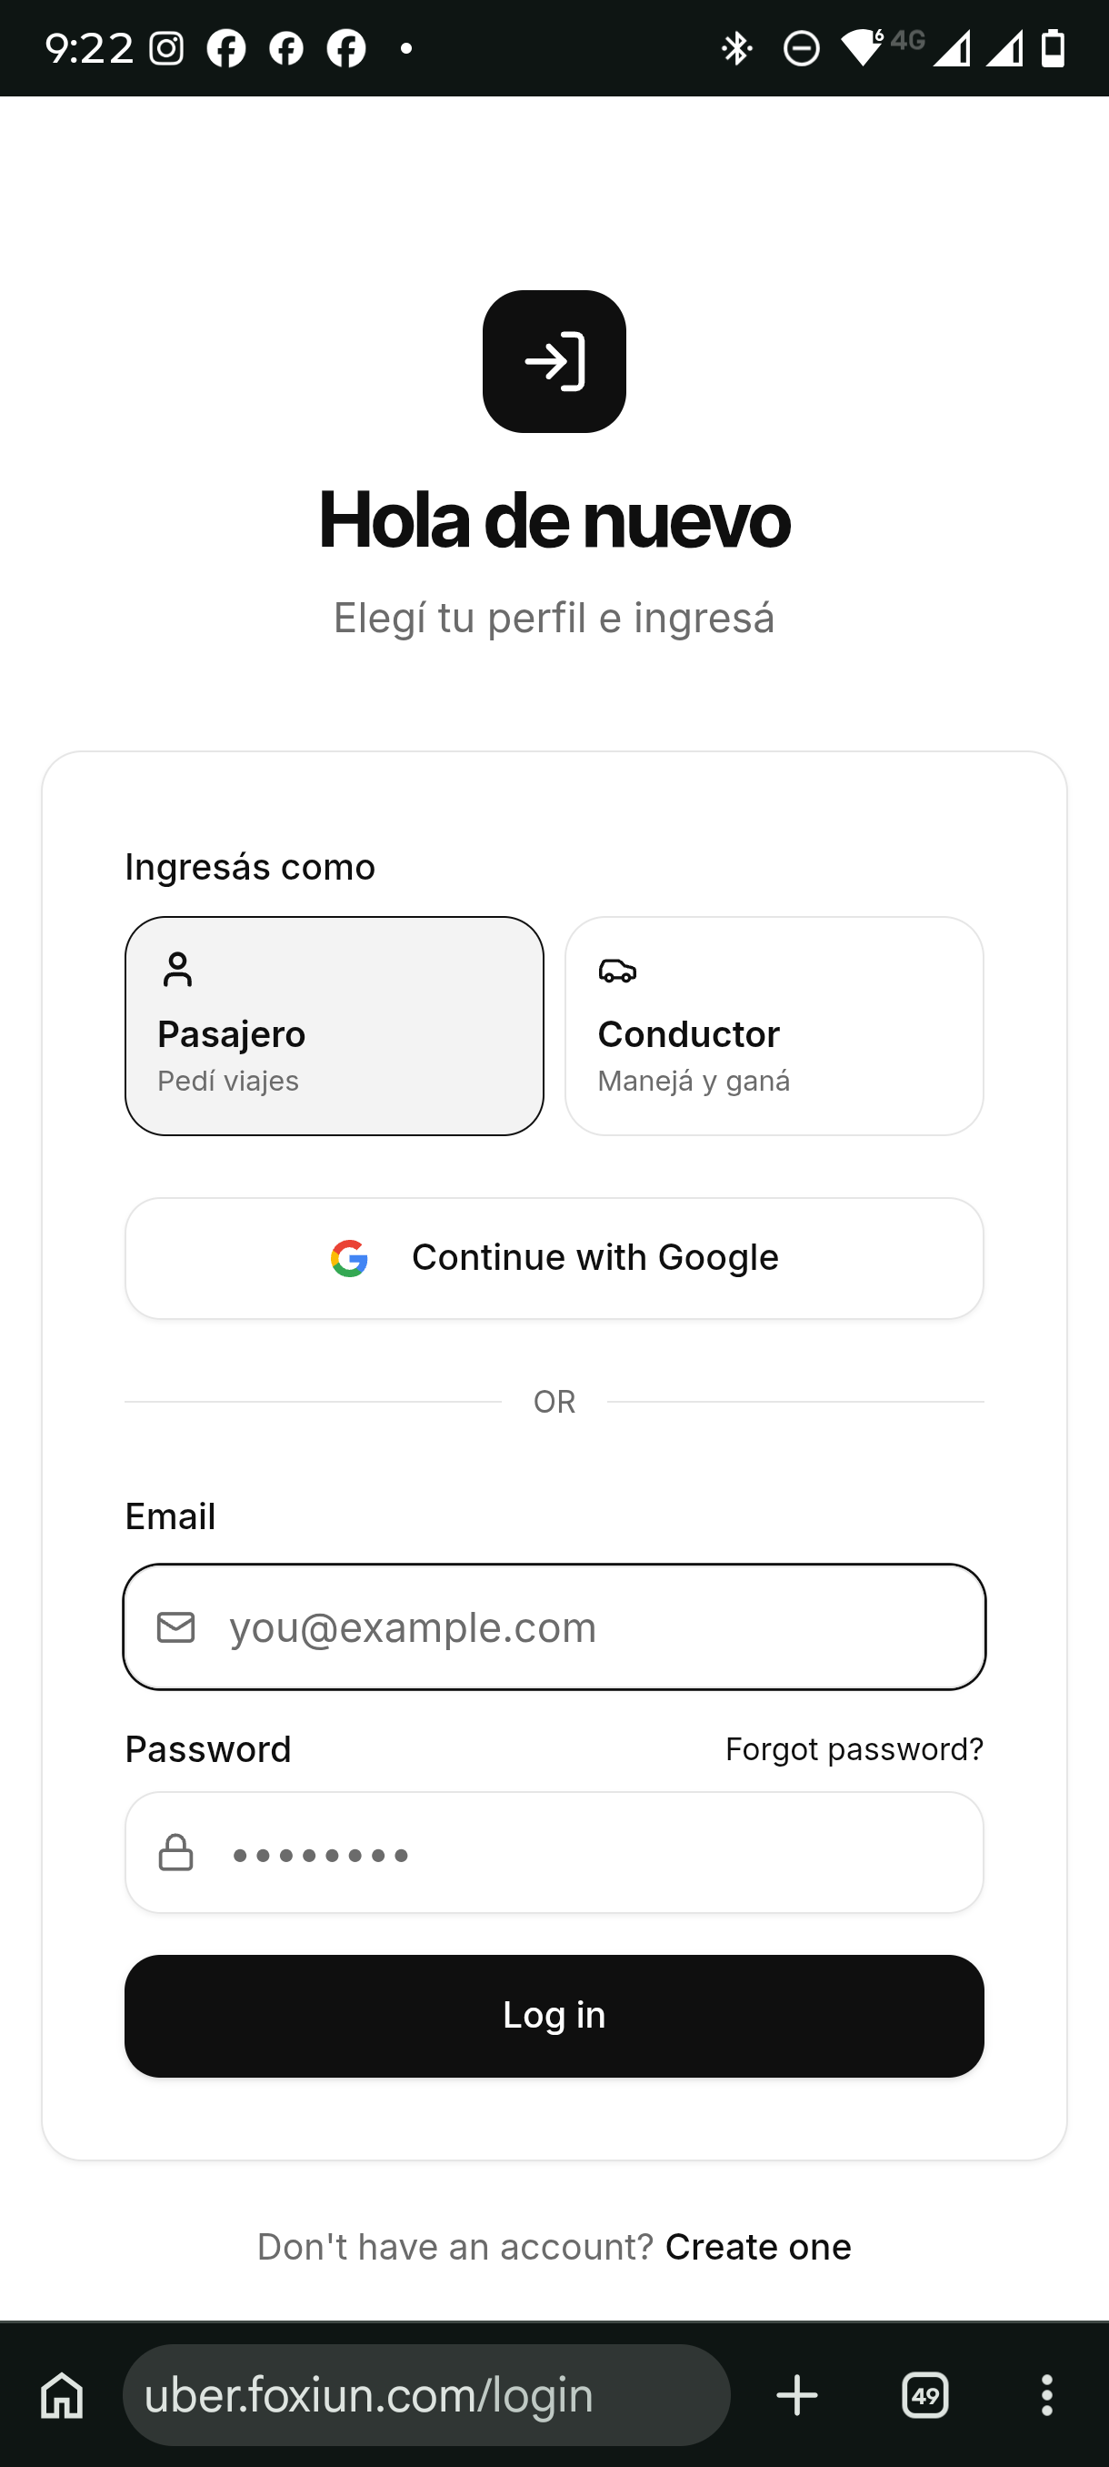Screen dimensions: 1109x2467
Task: Tap the Bluetooth status icon
Action: (737, 48)
